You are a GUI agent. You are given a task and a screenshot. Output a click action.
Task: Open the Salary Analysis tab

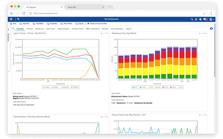tap(63, 29)
